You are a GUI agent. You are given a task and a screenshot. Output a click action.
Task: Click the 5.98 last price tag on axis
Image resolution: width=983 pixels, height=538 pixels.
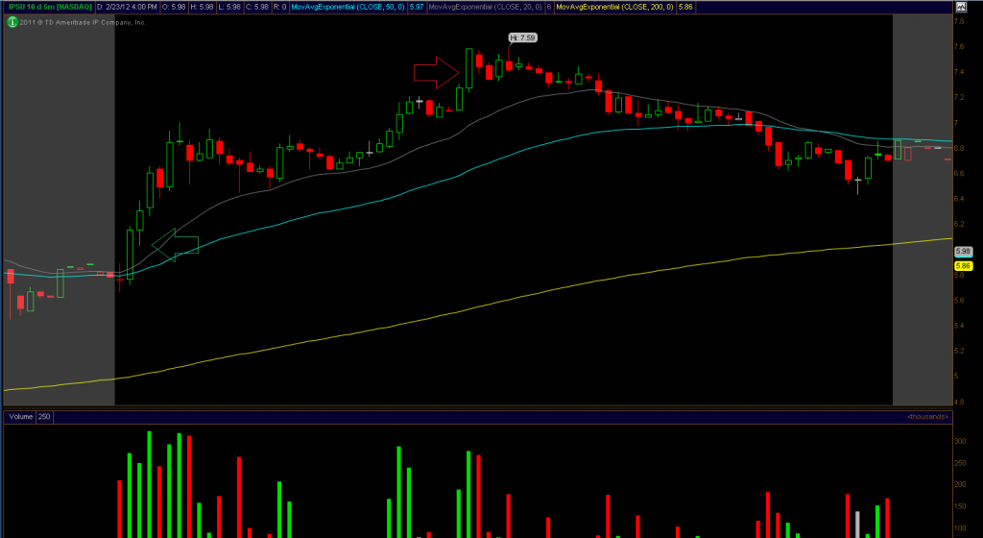(x=964, y=252)
